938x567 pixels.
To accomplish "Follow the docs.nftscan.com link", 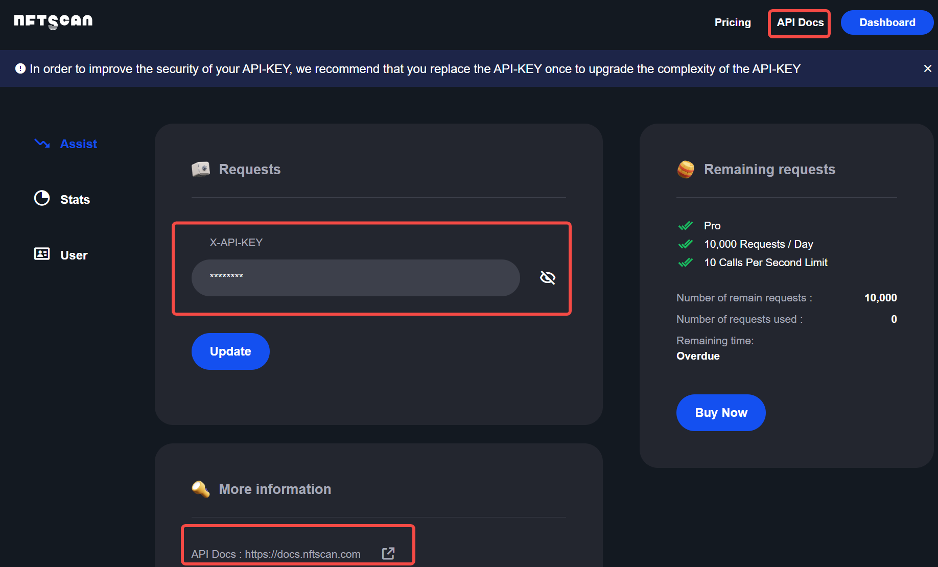I will (302, 554).
